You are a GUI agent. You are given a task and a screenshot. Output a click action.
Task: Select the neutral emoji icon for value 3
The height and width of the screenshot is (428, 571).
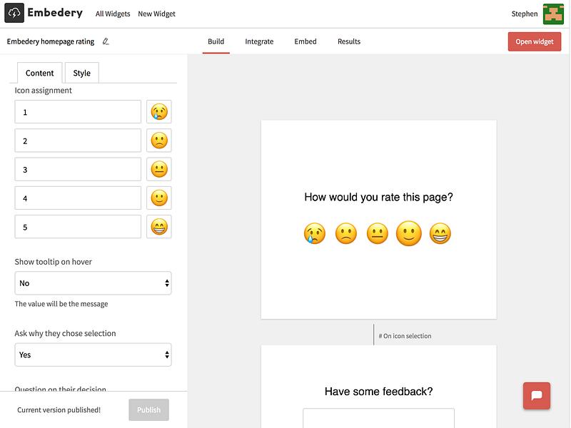click(x=159, y=169)
